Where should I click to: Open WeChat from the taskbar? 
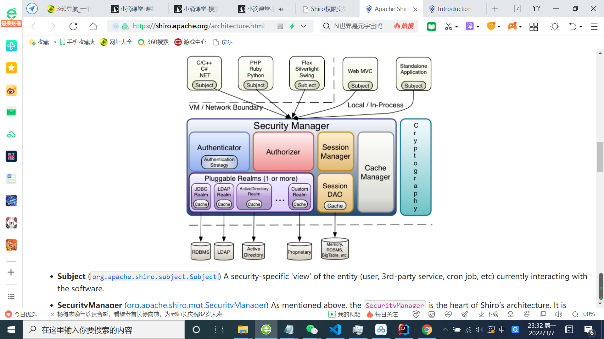point(312,330)
